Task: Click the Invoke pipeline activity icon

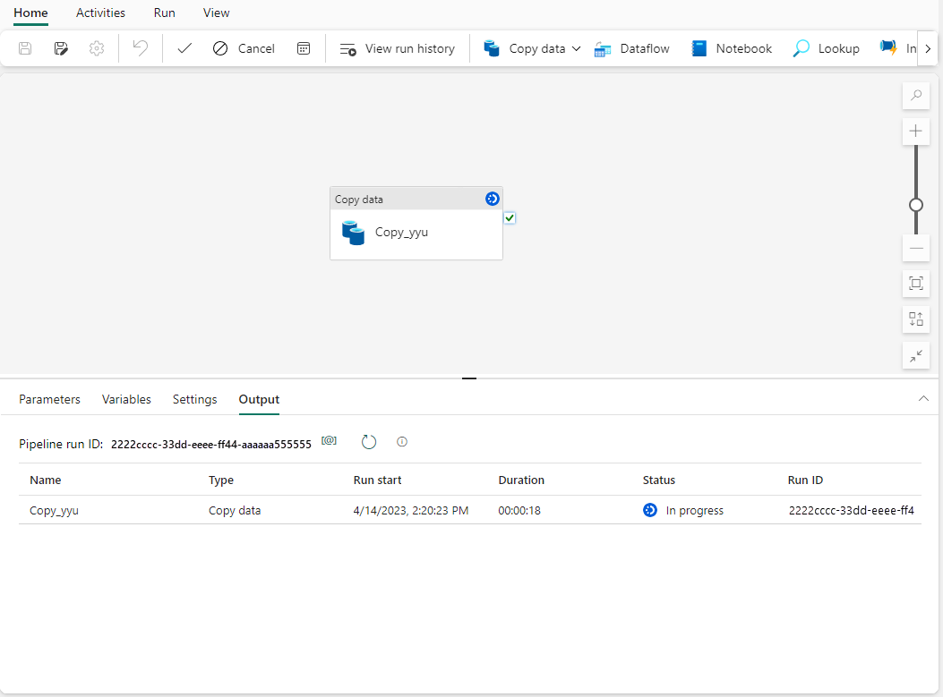Action: [888, 48]
